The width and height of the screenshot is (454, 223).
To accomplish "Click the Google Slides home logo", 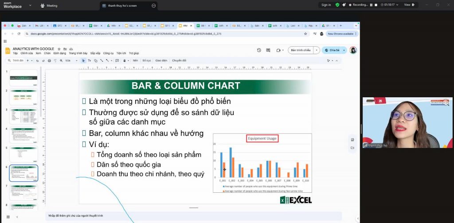I will 8,51.
